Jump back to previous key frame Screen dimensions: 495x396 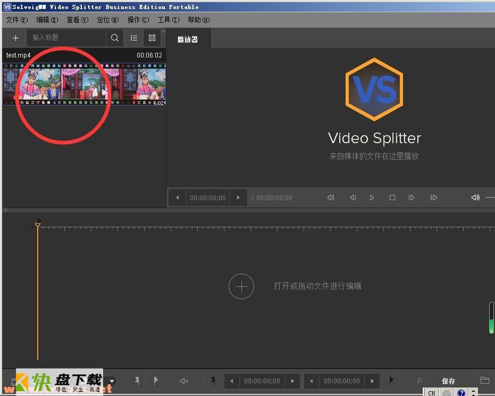pyautogui.click(x=331, y=197)
